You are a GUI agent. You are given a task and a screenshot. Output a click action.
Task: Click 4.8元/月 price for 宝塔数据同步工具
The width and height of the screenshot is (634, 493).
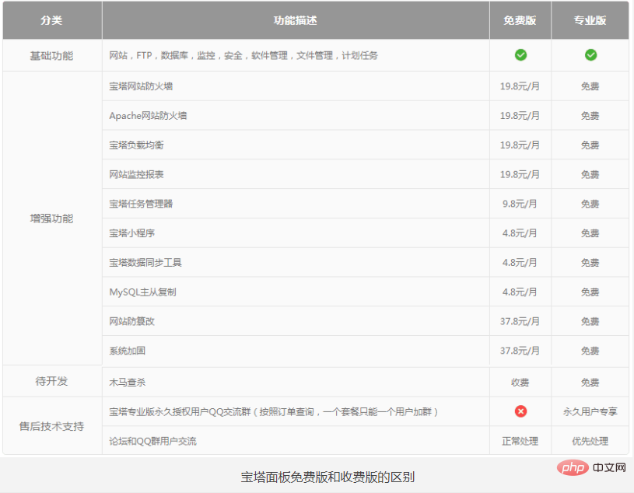[x=520, y=263]
